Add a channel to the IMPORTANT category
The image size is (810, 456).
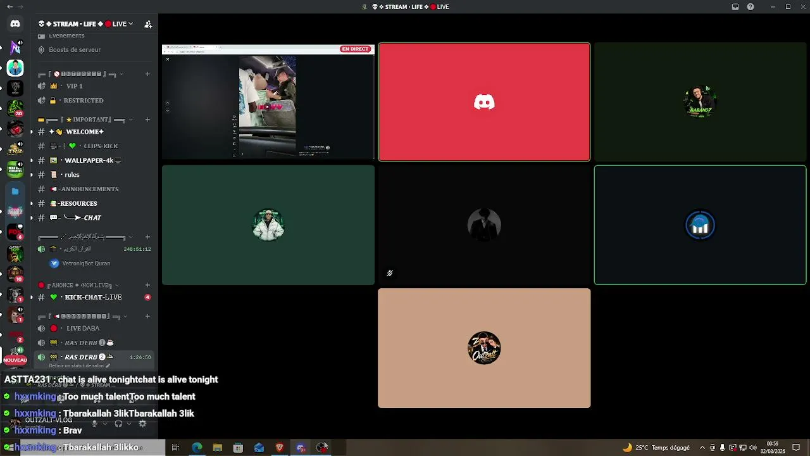tap(147, 120)
